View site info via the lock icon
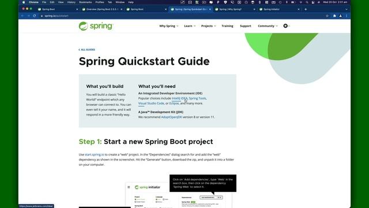This screenshot has height=208, width=369. click(42, 16)
